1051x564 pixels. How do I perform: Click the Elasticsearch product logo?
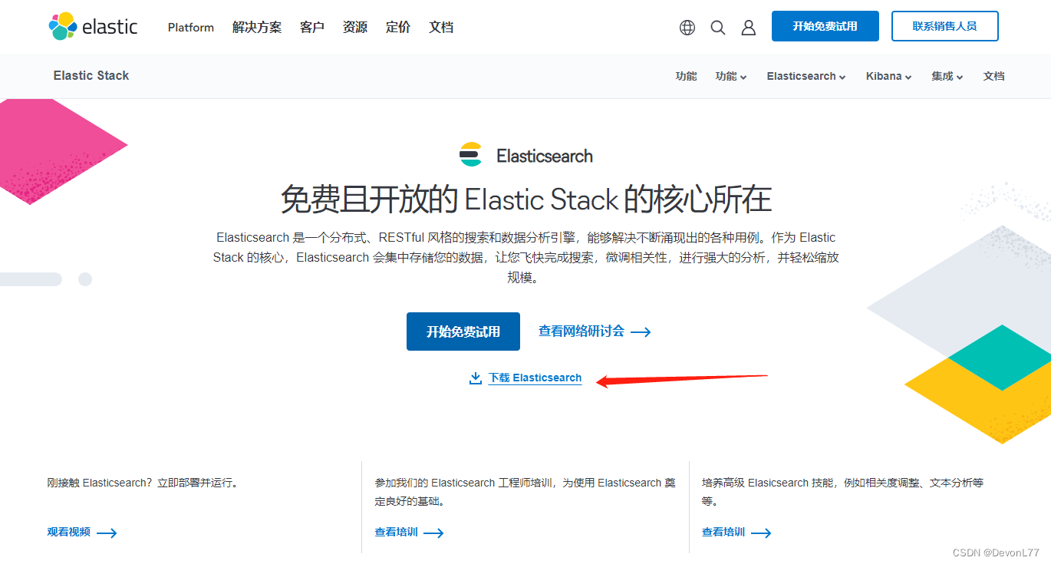point(526,156)
